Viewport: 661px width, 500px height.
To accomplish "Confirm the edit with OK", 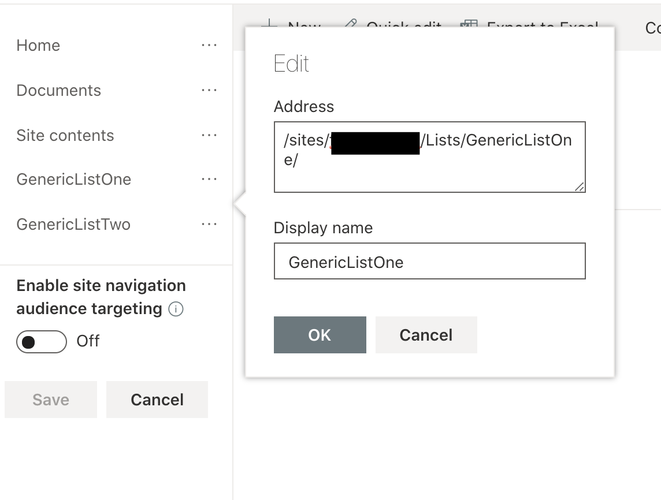I will pos(320,335).
